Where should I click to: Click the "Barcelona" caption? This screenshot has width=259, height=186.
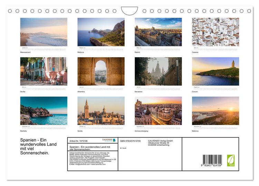point(138,92)
